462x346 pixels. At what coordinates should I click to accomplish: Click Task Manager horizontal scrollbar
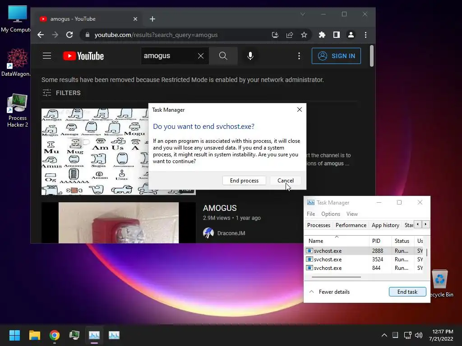pyautogui.click(x=336, y=277)
